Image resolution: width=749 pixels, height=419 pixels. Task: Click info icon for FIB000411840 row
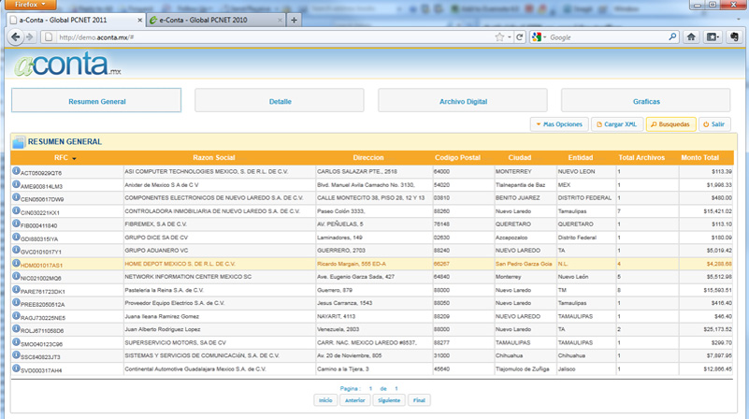click(16, 224)
